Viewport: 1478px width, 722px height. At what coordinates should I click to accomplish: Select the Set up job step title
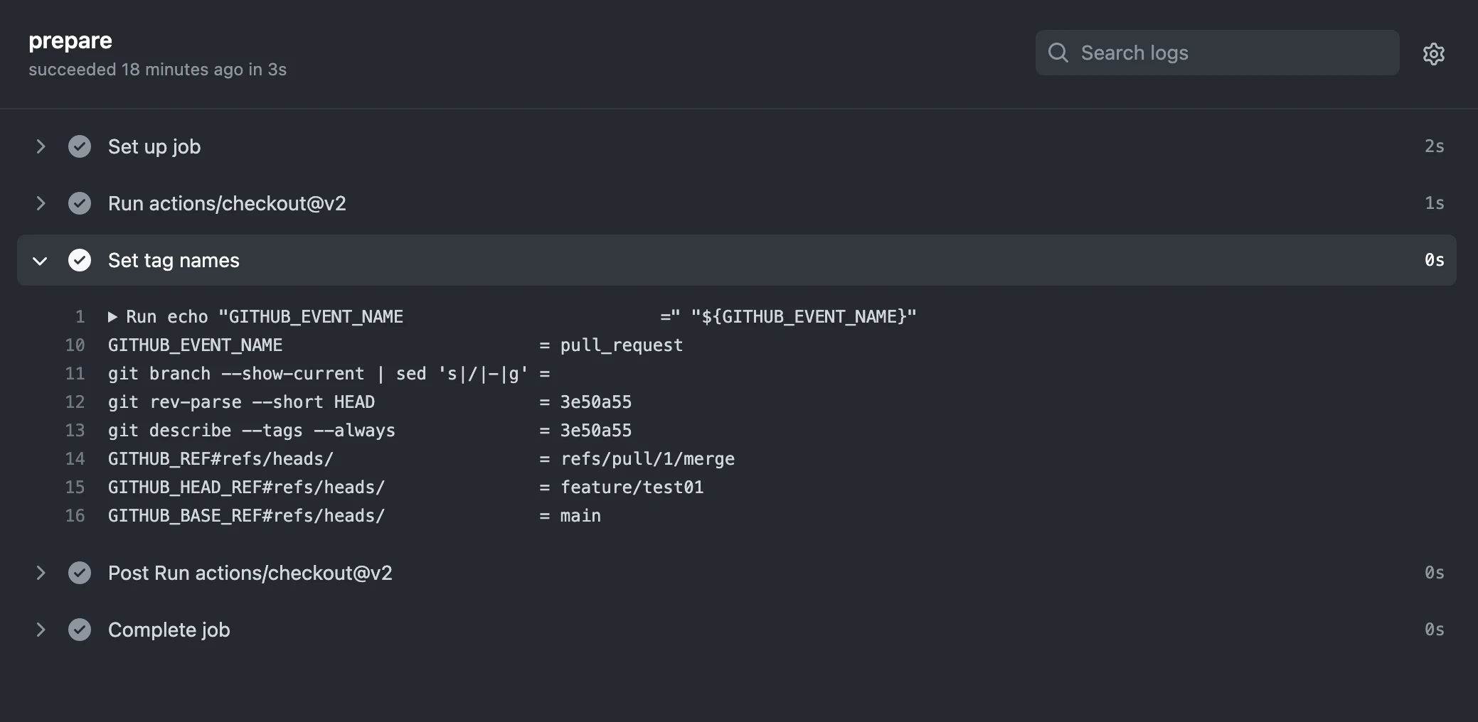click(154, 146)
